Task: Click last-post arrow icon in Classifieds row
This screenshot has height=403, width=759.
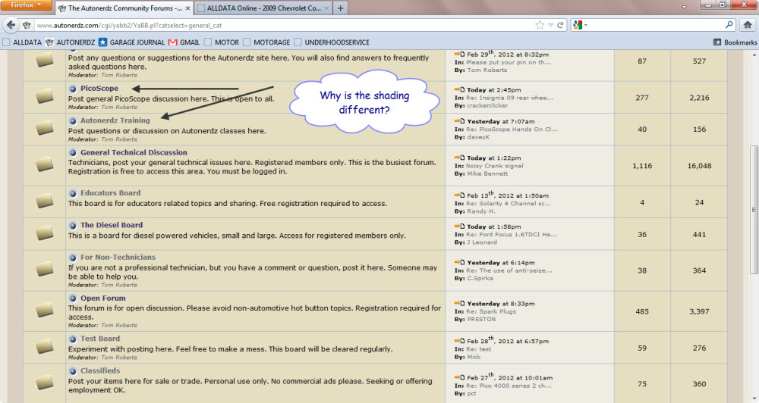Action: point(459,377)
